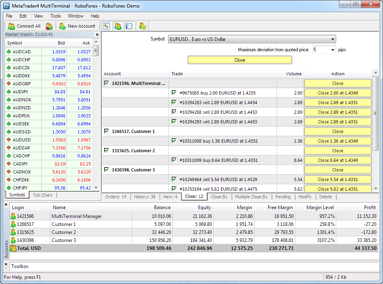Toggle the Accounts window toolbar icon
Screen dimensions: 383x284
pyautogui.click(x=118, y=26)
